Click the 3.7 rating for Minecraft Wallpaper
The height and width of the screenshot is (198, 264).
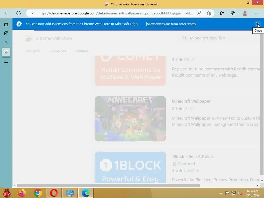[x=175, y=109]
